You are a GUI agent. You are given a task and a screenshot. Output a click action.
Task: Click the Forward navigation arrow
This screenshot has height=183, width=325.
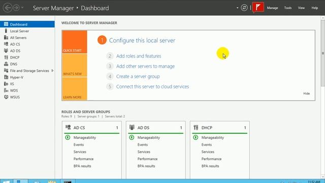point(16,8)
